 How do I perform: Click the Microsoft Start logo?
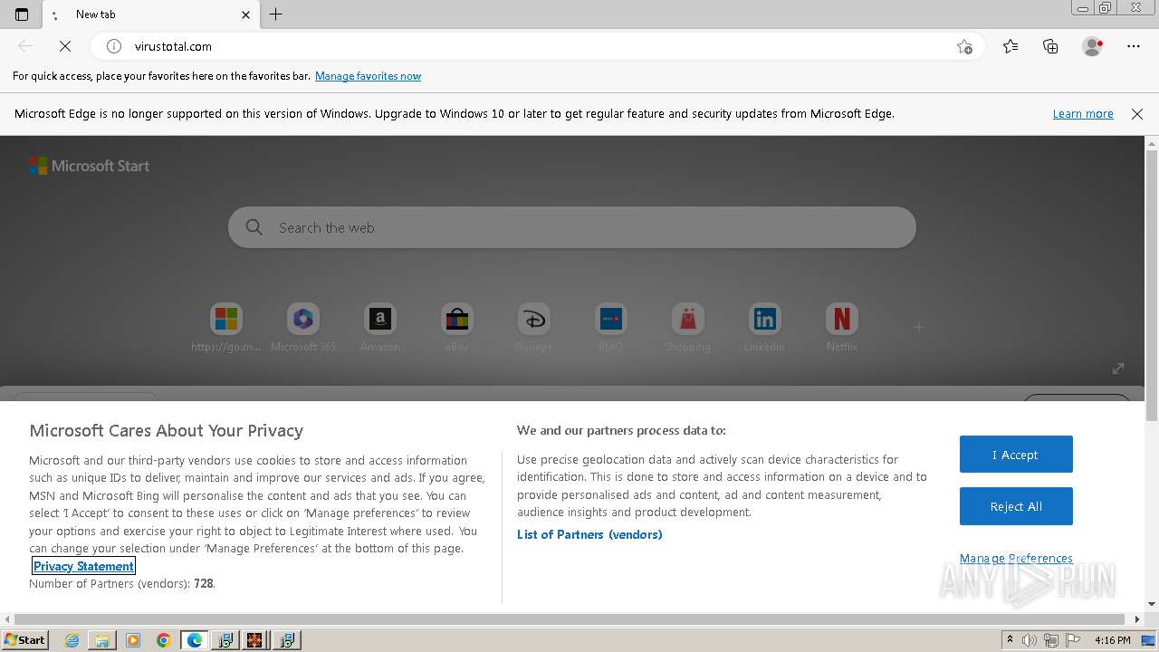coord(89,166)
